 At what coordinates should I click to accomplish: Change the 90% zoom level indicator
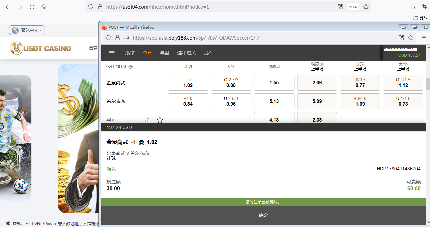(353, 7)
